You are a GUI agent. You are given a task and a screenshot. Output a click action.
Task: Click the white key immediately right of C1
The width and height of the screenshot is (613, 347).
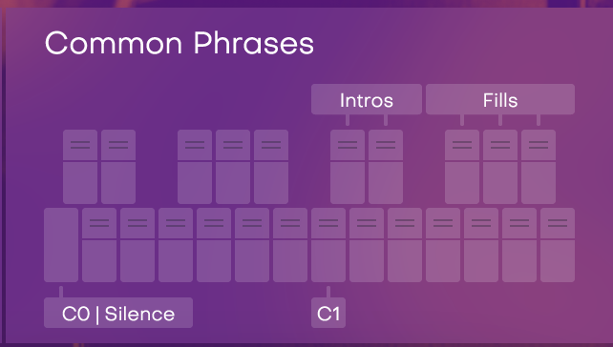click(367, 245)
